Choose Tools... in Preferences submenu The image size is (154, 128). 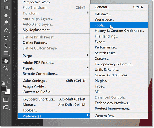coord(119,25)
